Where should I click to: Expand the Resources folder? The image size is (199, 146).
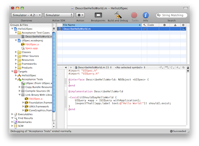tap(16, 60)
